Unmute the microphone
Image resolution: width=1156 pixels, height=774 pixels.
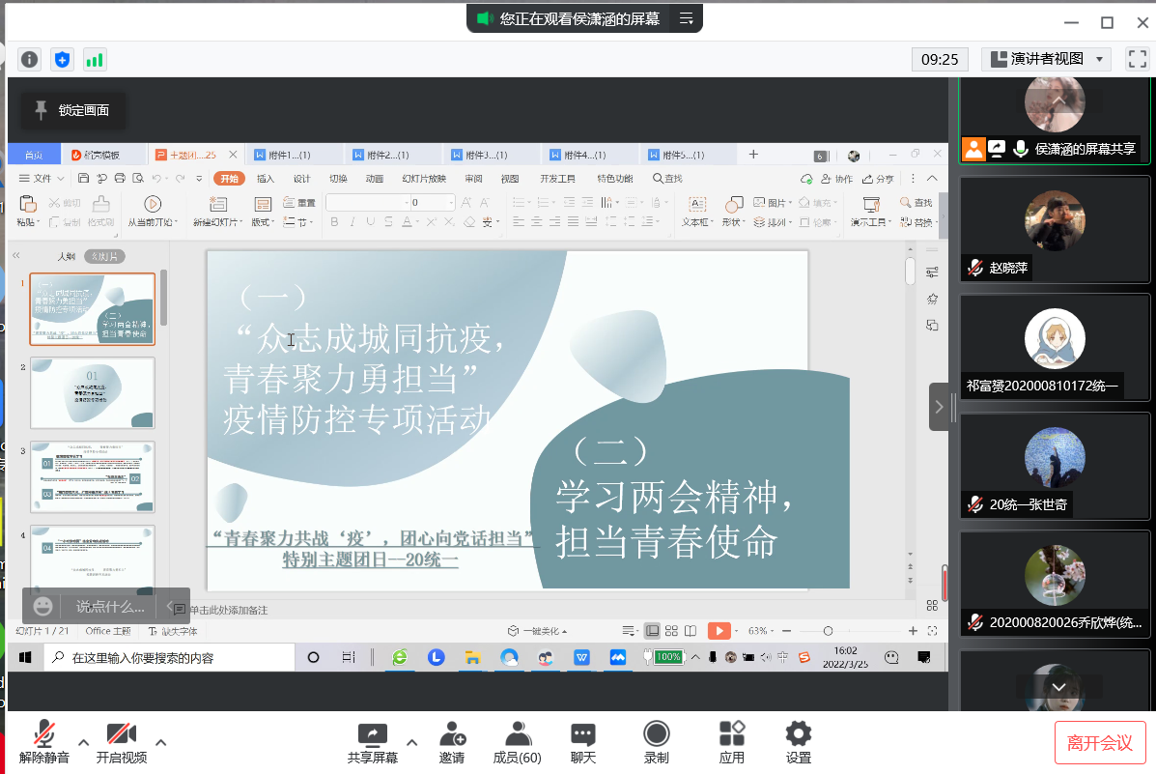44,742
